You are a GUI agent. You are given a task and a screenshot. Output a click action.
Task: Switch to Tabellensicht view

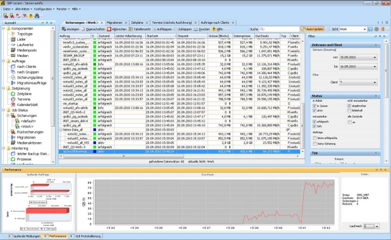(139, 29)
